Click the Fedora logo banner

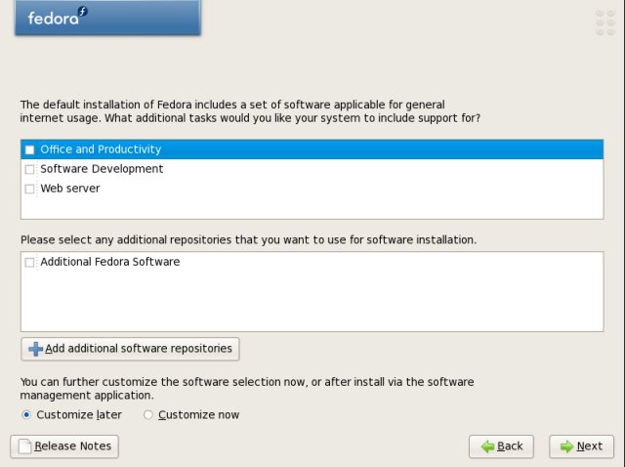[x=107, y=18]
